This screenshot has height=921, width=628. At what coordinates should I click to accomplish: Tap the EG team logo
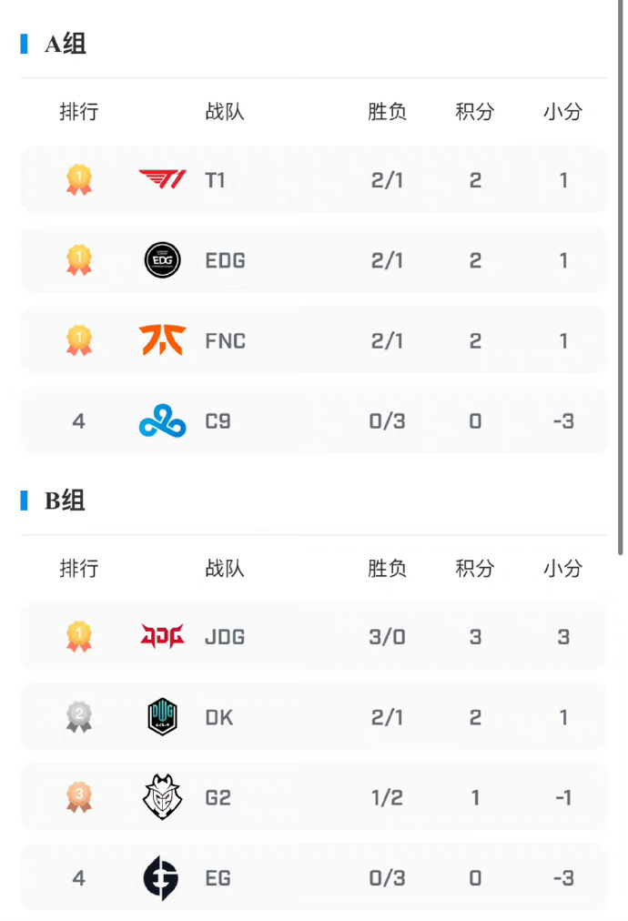[161, 877]
